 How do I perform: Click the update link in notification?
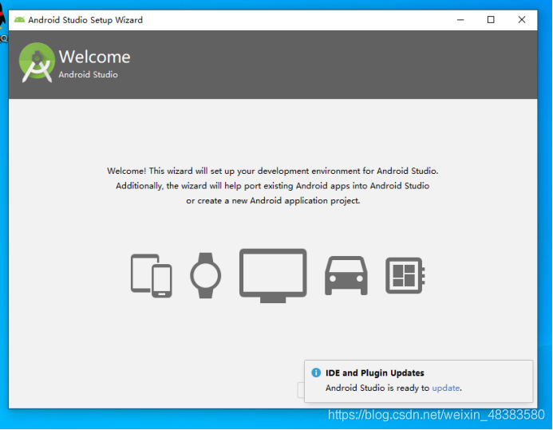(446, 388)
